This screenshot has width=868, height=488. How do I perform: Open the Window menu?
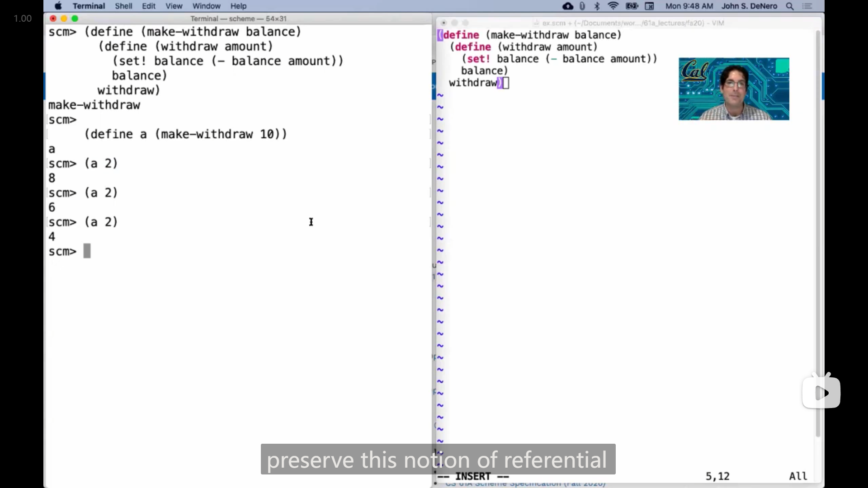pyautogui.click(x=207, y=6)
